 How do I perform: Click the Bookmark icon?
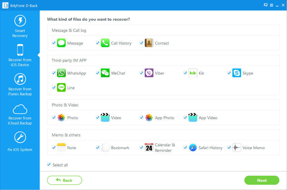coord(105,147)
